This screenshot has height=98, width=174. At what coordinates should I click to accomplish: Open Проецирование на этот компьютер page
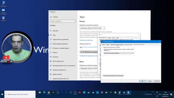64,66
